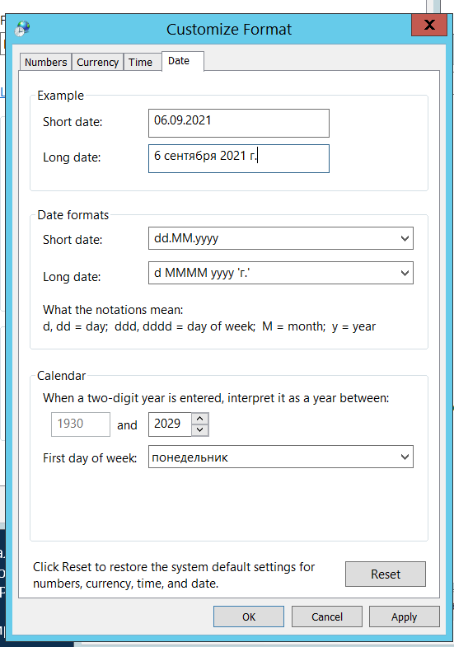Expand the Long date format dropdown arrow
Image resolution: width=454 pixels, height=647 pixels.
coord(405,273)
